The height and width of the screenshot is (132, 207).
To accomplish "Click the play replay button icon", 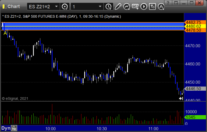I will 144,6.
